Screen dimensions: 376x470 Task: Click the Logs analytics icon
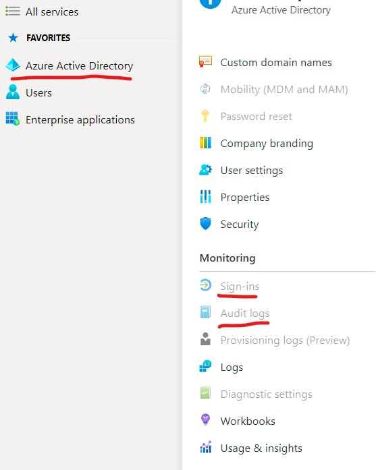click(206, 366)
